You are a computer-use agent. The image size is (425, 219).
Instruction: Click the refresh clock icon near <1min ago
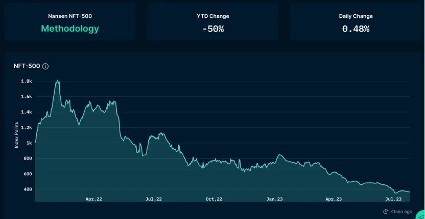coord(386,212)
